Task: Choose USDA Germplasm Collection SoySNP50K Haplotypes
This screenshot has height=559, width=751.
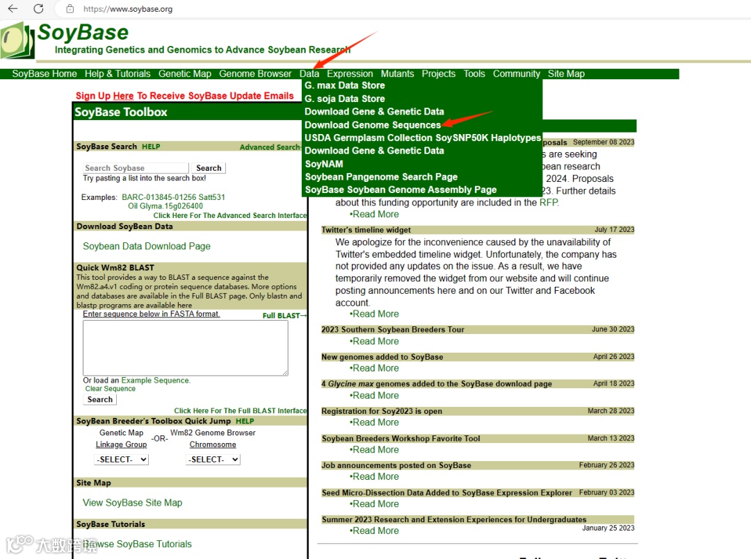Action: pyautogui.click(x=423, y=137)
